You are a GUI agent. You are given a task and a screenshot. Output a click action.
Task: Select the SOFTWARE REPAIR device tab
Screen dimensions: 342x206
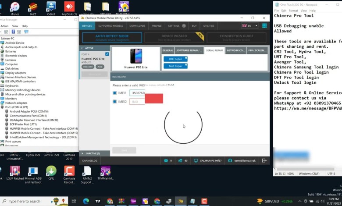pos(189,50)
